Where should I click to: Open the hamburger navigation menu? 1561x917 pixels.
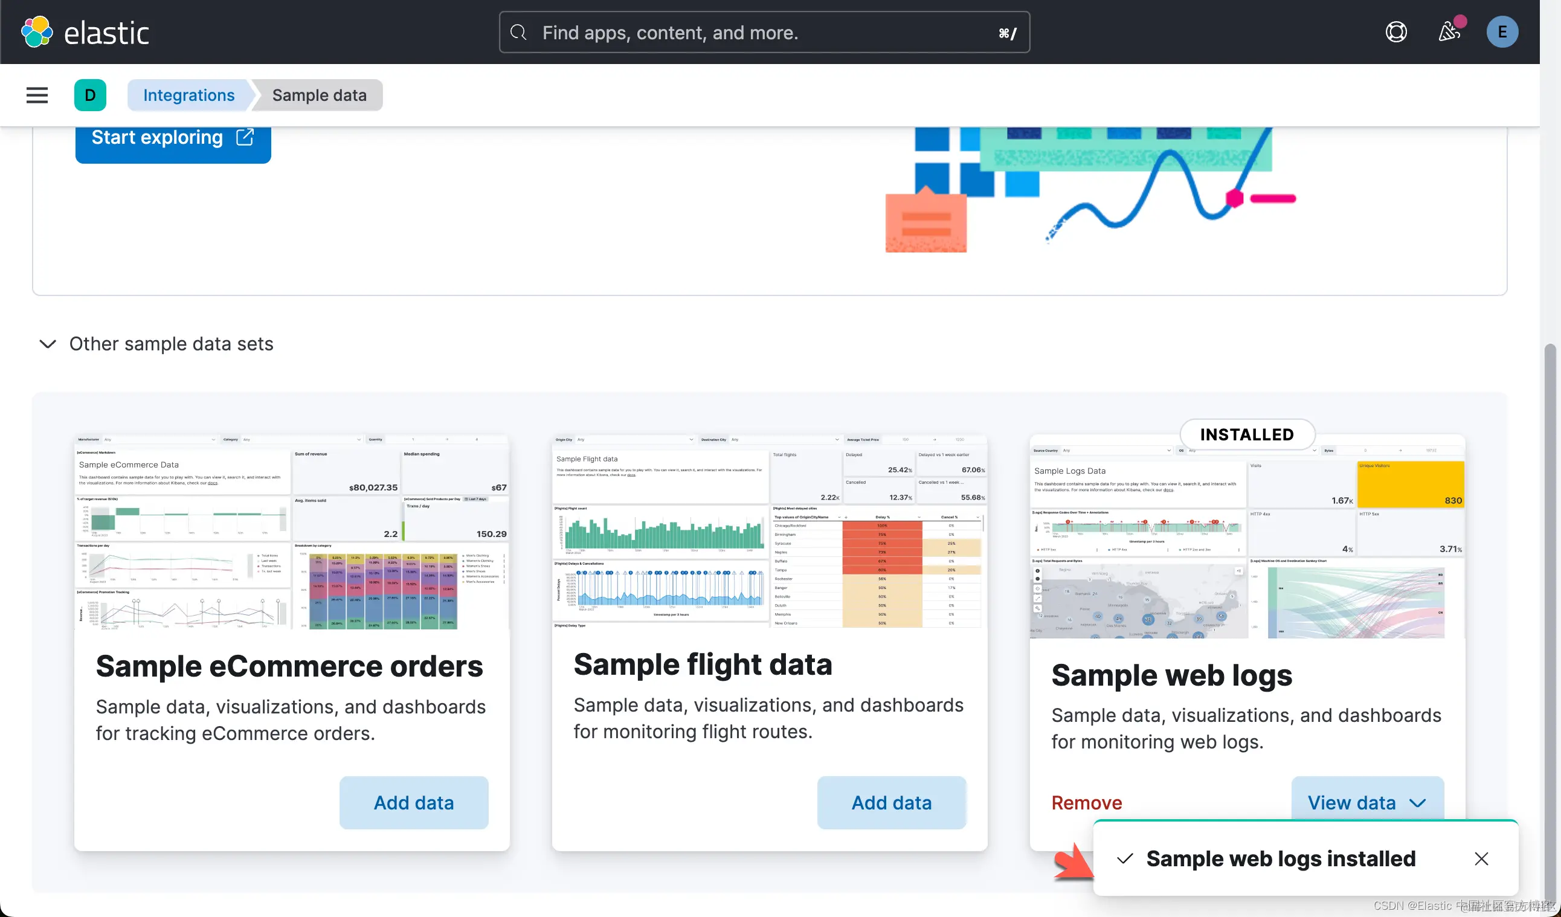[x=37, y=95]
